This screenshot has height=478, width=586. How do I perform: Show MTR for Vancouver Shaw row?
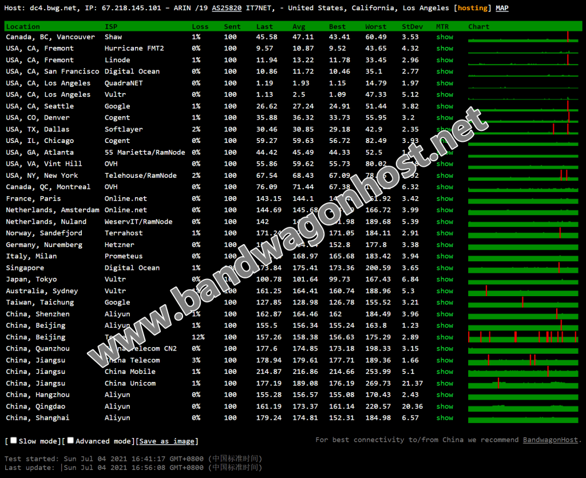445,37
